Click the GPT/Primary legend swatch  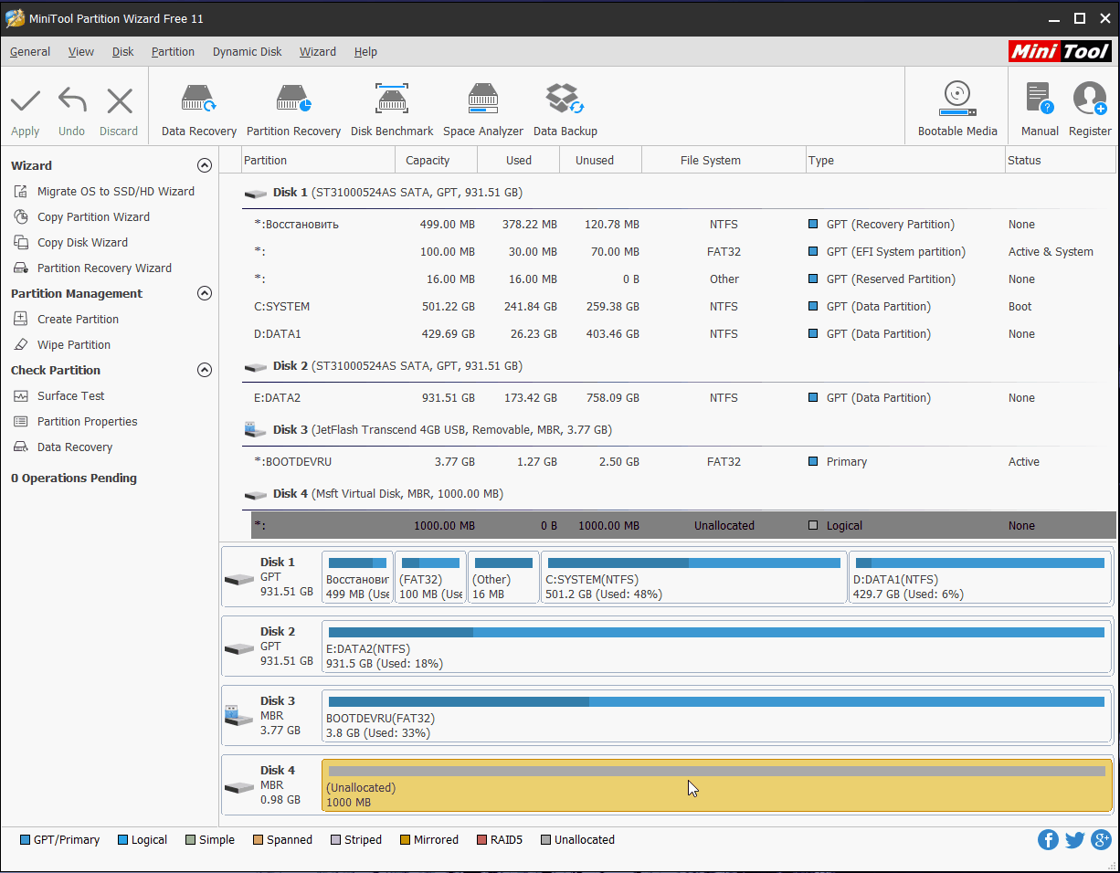(25, 840)
